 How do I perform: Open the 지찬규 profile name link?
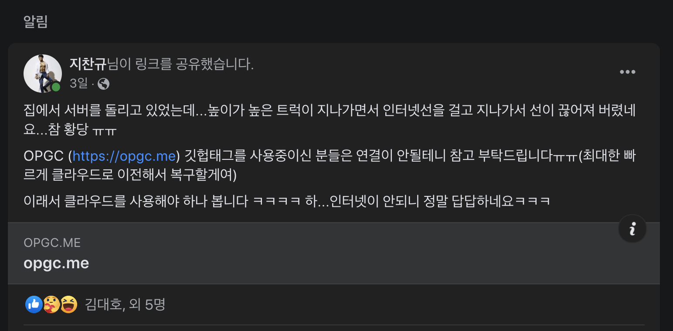pos(88,64)
